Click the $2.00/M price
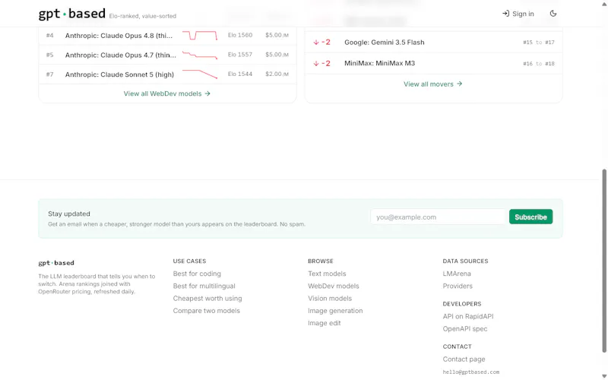 (x=277, y=74)
